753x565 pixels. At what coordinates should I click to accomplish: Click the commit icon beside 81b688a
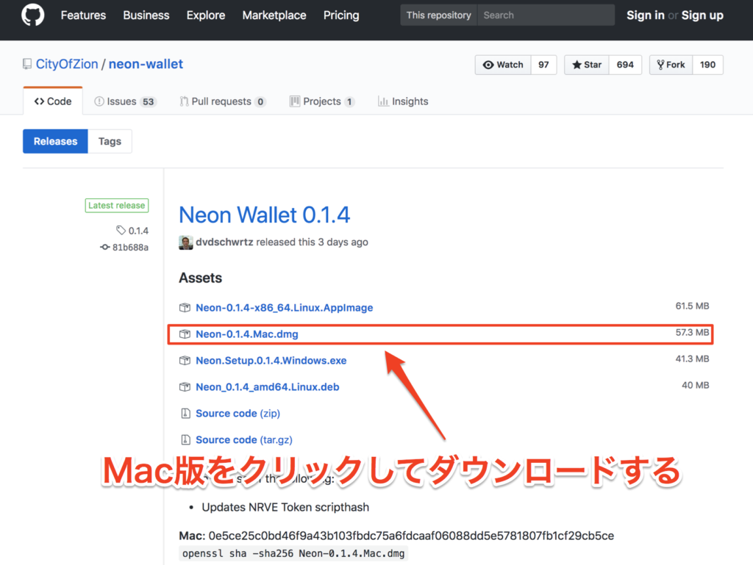tap(104, 247)
